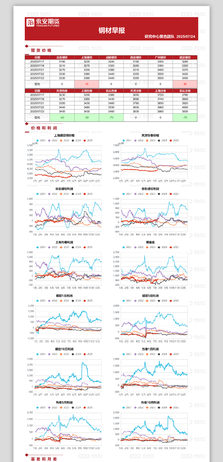Click the 上海热卷利润 chart title
The height and width of the screenshot is (462, 223).
(64, 242)
